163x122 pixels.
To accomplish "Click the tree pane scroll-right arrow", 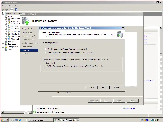I will [x=30, y=112].
